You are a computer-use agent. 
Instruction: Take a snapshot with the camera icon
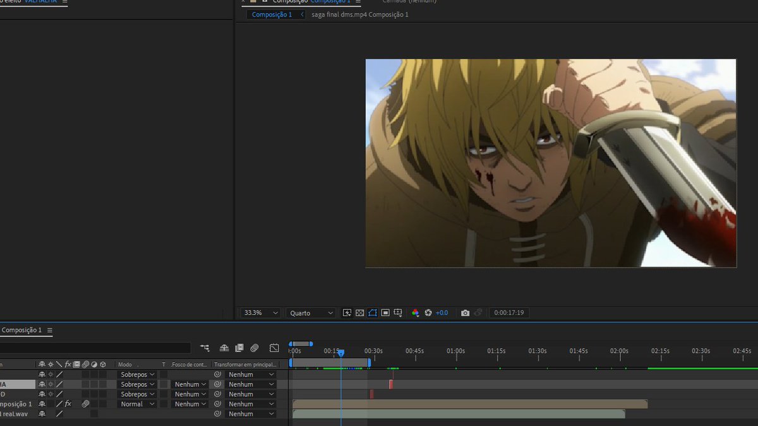click(x=465, y=313)
